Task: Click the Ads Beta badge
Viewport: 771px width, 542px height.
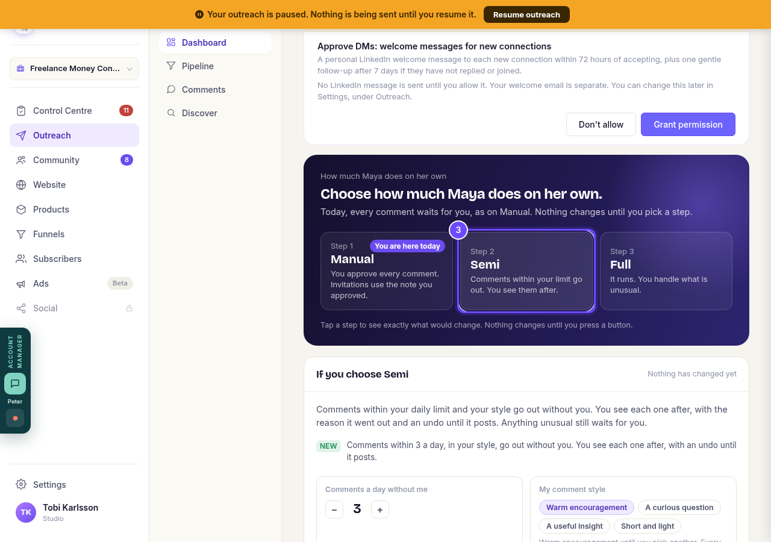Action: (x=120, y=283)
